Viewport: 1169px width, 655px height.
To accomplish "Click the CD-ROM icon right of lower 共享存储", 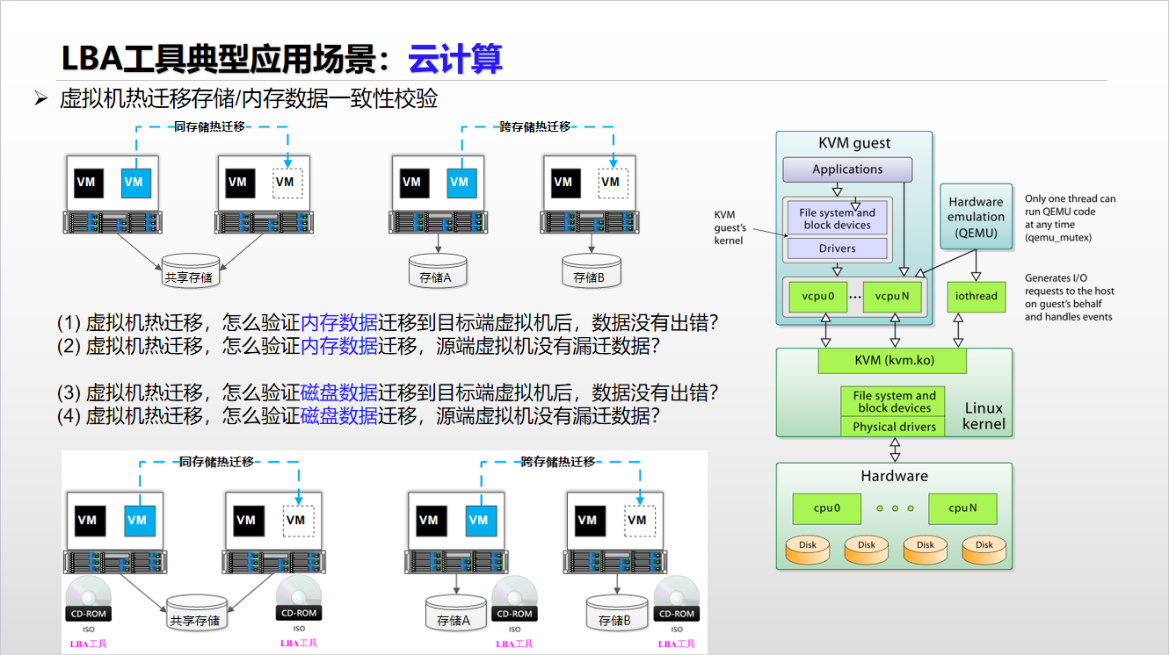I will click(x=299, y=599).
